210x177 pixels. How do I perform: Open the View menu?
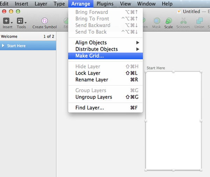[x=126, y=4]
